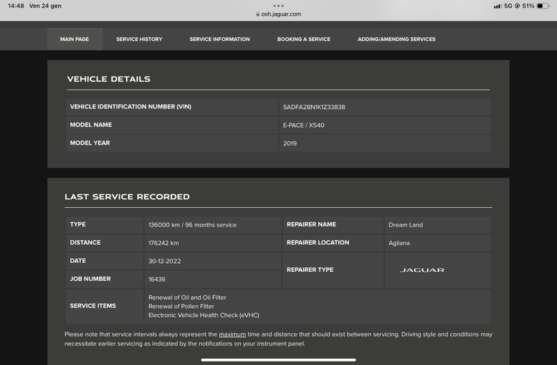The width and height of the screenshot is (557, 365).
Task: Select model year 2019 value
Action: (290, 143)
